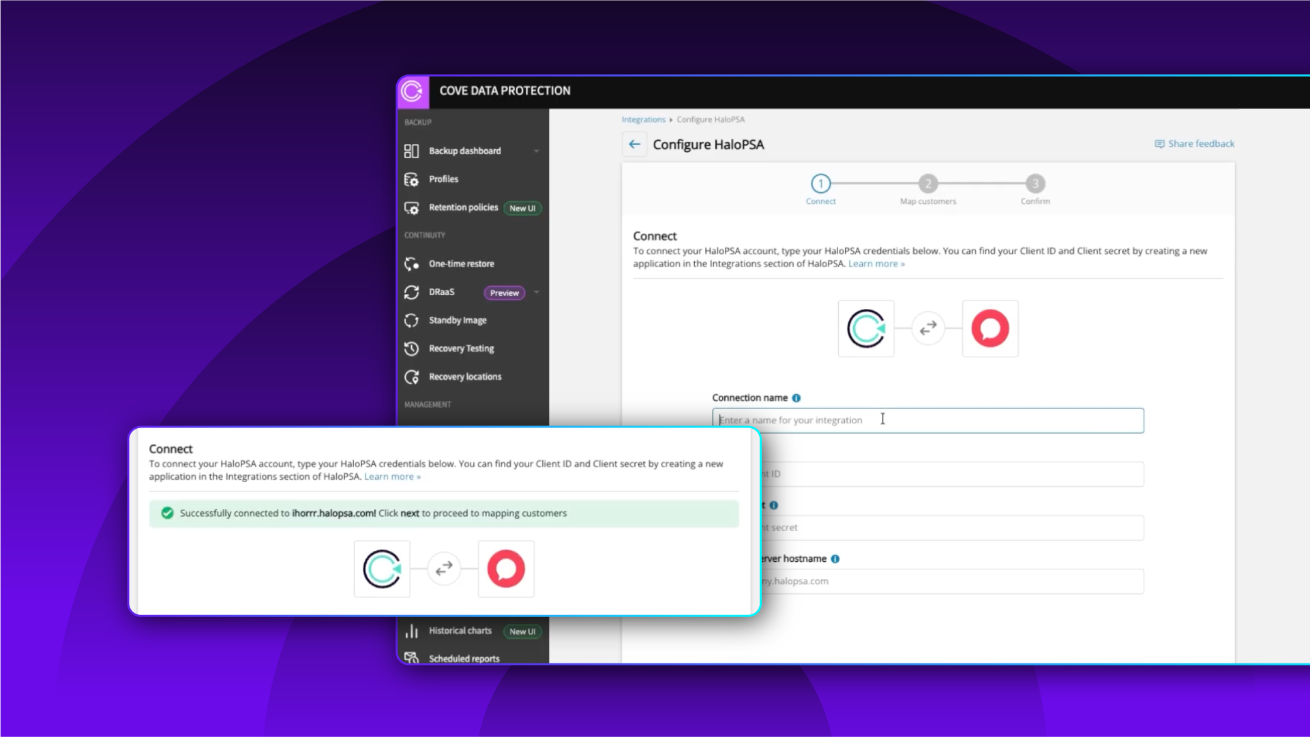The image size is (1310, 737).
Task: Click the Client secret info icon
Action: 773,505
